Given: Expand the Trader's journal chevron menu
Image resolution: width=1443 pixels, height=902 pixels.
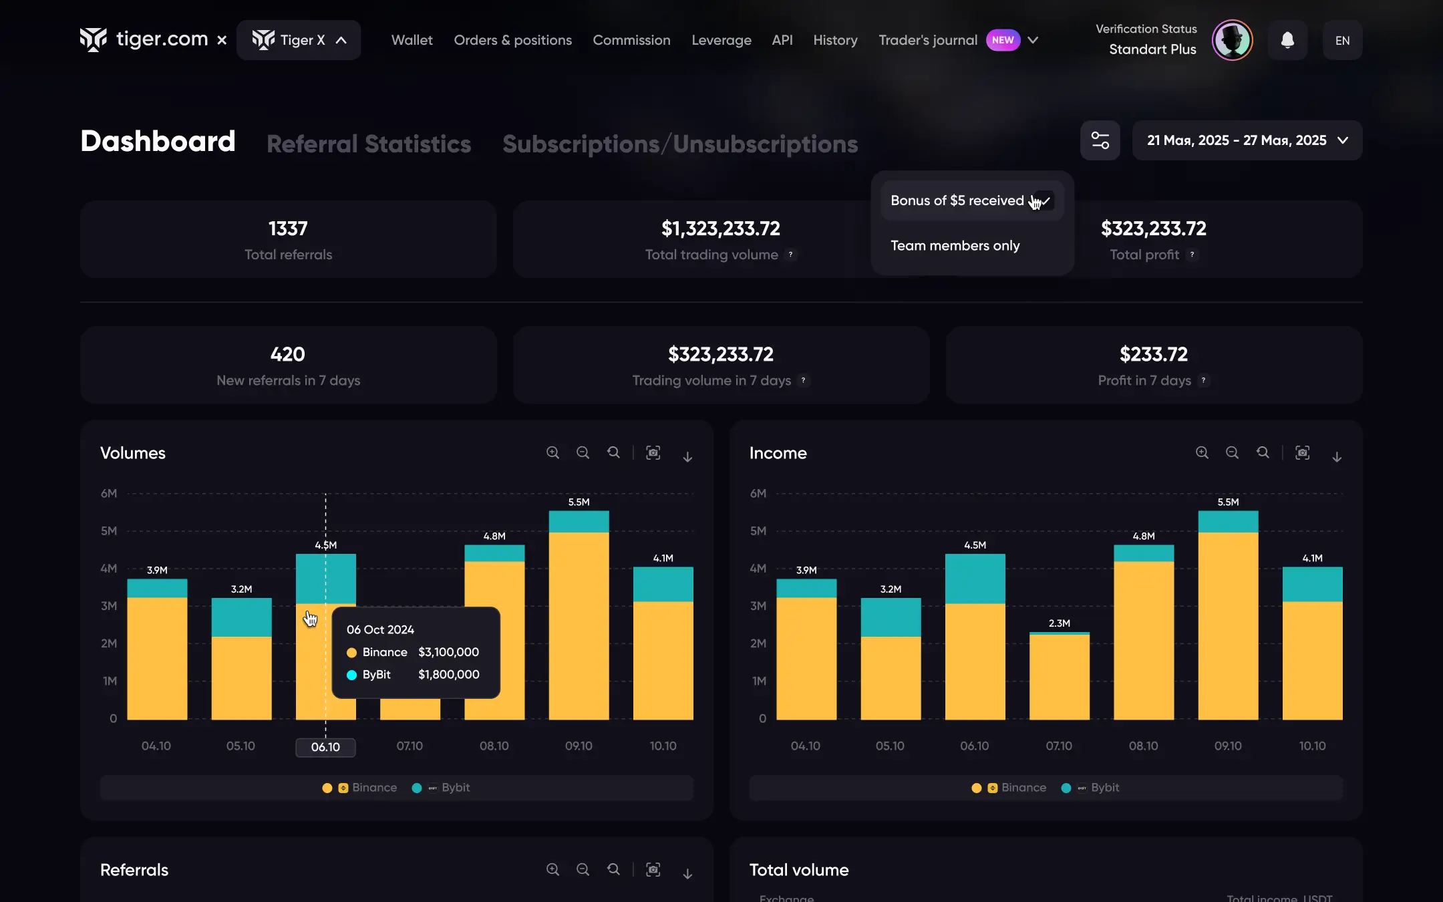Looking at the screenshot, I should [x=1033, y=40].
